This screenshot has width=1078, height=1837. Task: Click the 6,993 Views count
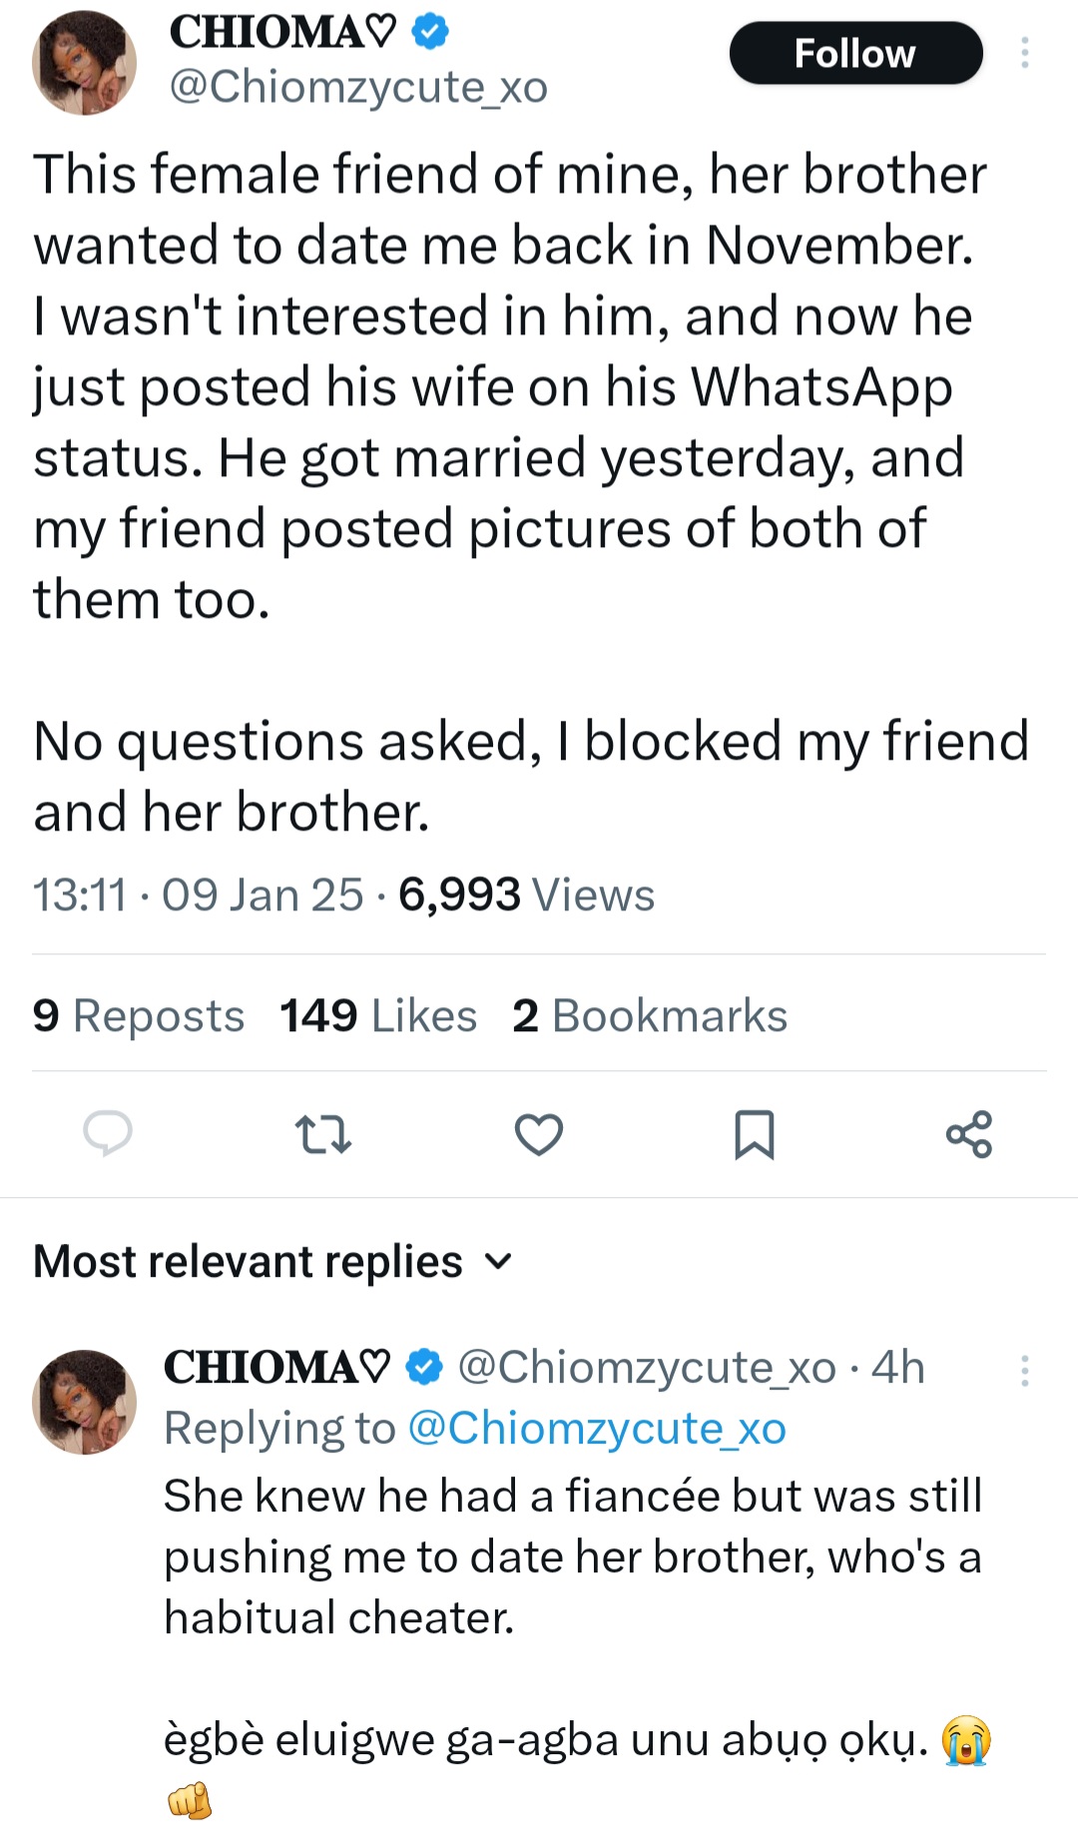pyautogui.click(x=526, y=895)
